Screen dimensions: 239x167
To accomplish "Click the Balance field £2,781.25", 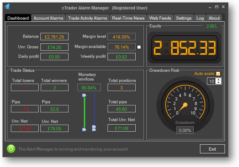I will click(x=54, y=37).
